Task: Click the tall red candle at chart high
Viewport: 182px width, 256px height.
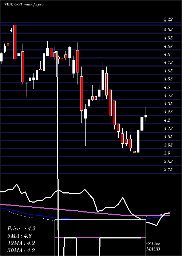Action: [15, 42]
